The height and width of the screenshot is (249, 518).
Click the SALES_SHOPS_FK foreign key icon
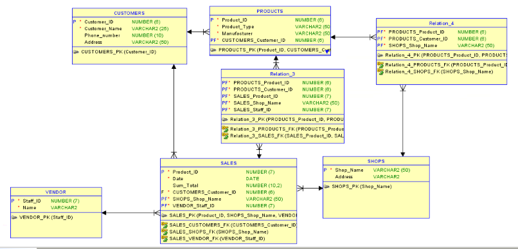point(165,232)
